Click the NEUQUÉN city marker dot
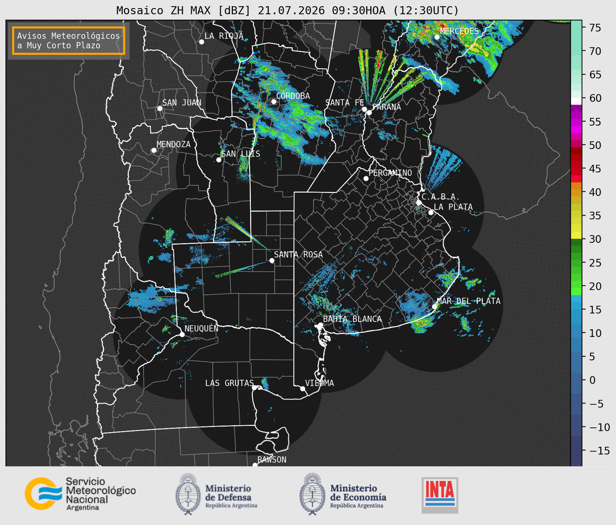616x525 pixels. (x=182, y=334)
